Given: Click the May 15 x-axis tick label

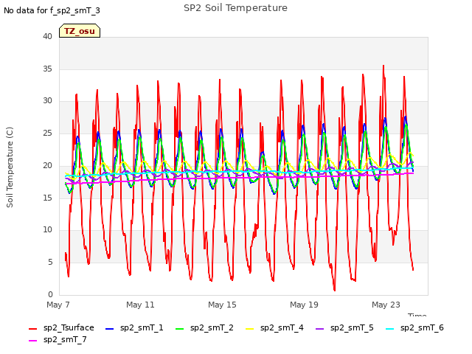Looking at the screenshot, I should pos(222,305).
